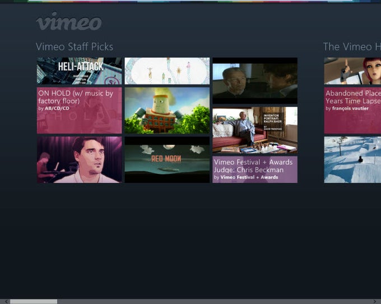
Task: Open the snowy slope video thumbnail
Action: tap(352, 160)
